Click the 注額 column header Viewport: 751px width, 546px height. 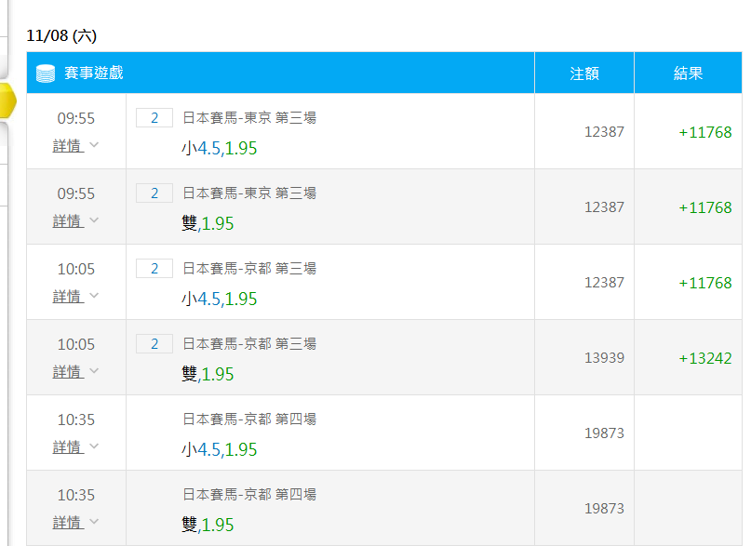(584, 73)
